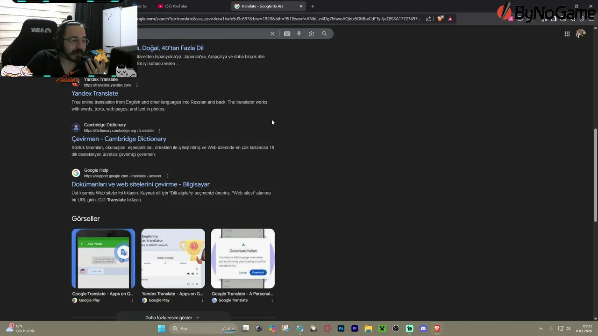Open more options for first Google Play image
598x336 pixels.
coord(132,300)
